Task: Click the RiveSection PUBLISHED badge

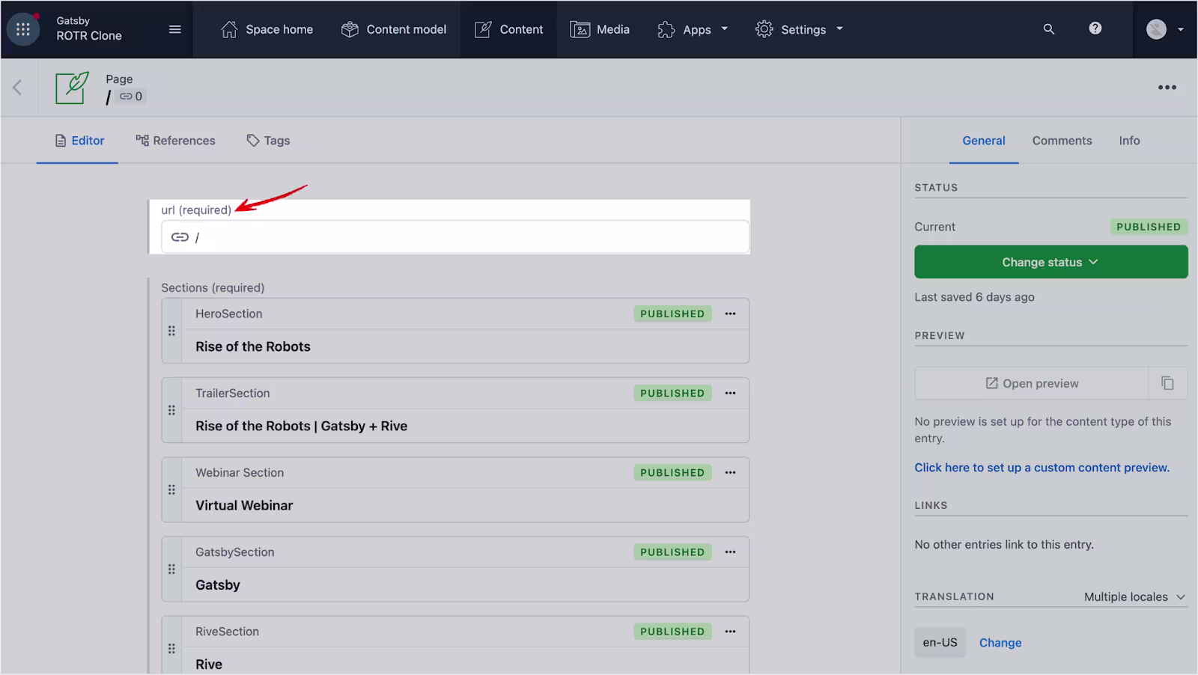Action: (x=672, y=631)
